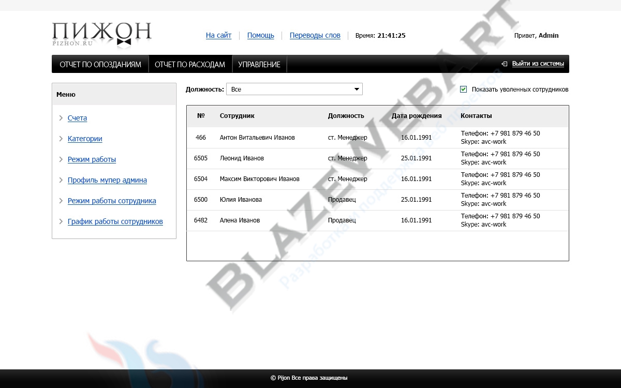Open the Переводы слов link
The height and width of the screenshot is (388, 621).
point(315,36)
